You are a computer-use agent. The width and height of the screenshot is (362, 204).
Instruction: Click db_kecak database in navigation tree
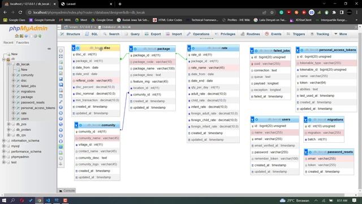pos(23,64)
